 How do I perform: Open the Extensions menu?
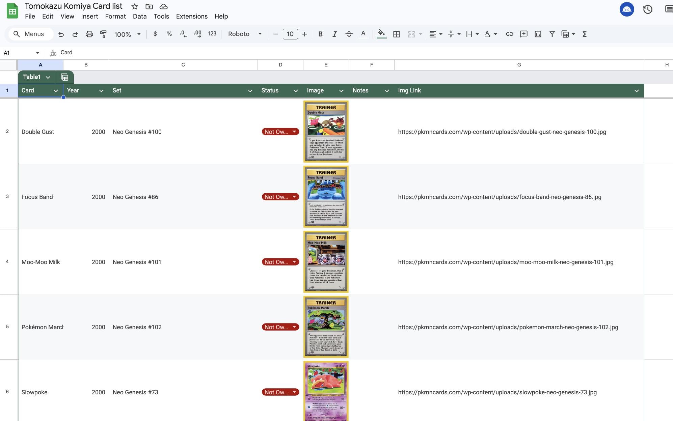192,16
